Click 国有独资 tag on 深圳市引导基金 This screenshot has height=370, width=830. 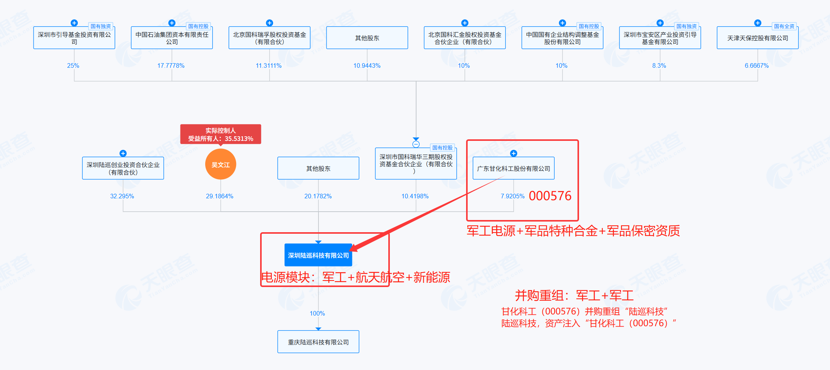pos(101,26)
